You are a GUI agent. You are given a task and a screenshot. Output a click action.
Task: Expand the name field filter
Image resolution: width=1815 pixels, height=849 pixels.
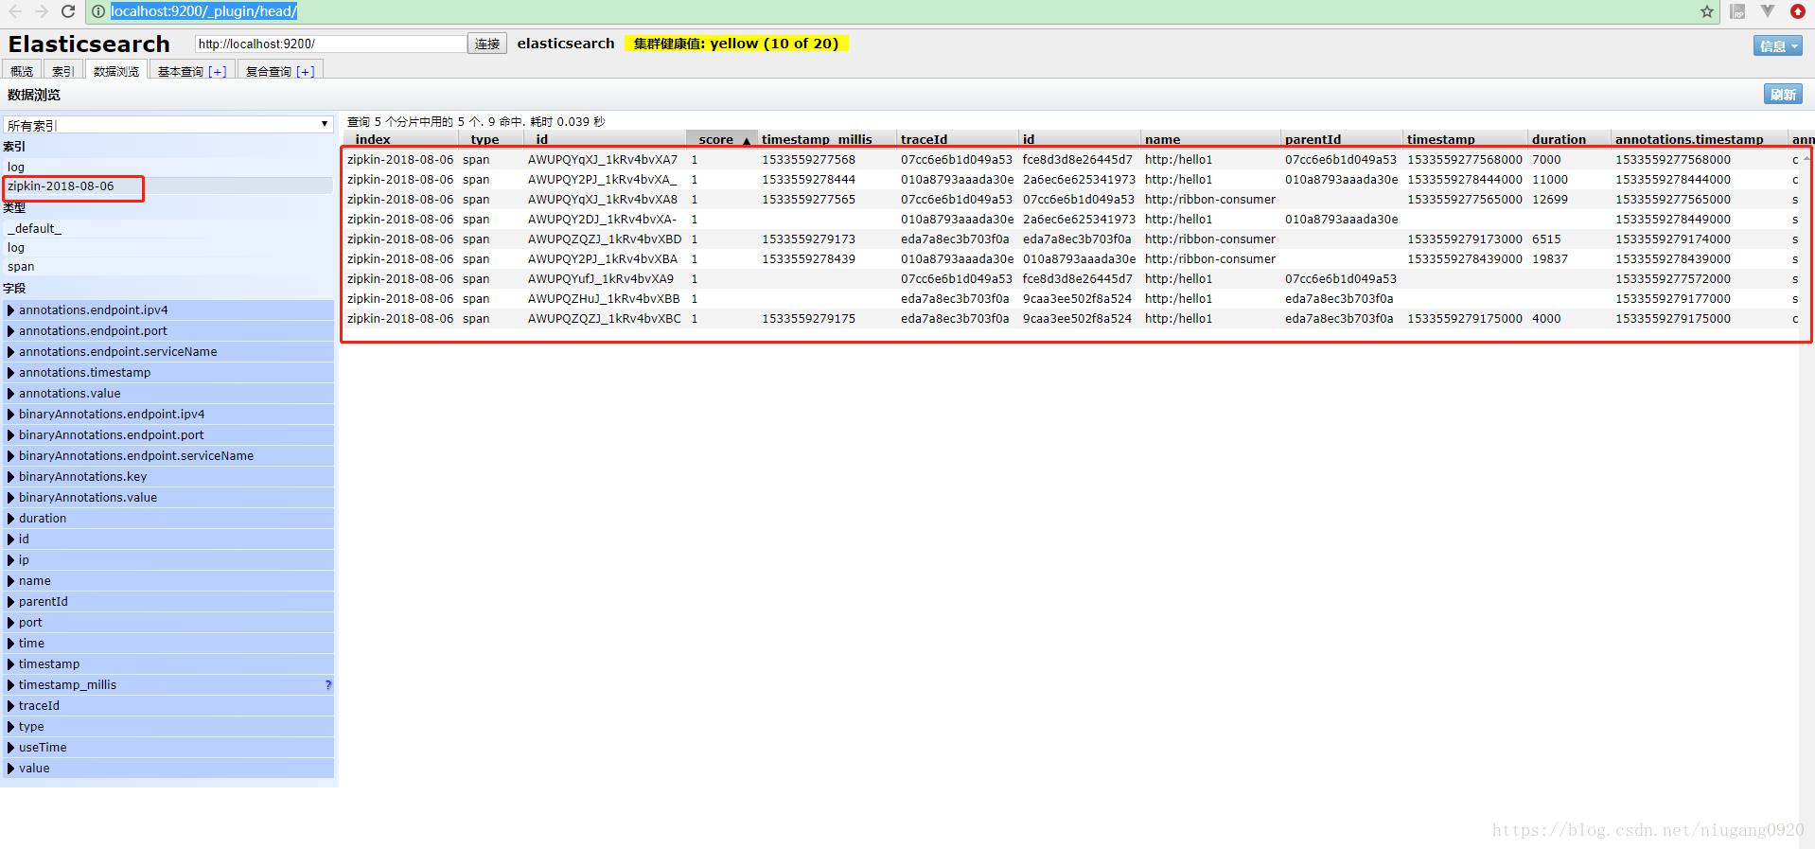point(168,580)
